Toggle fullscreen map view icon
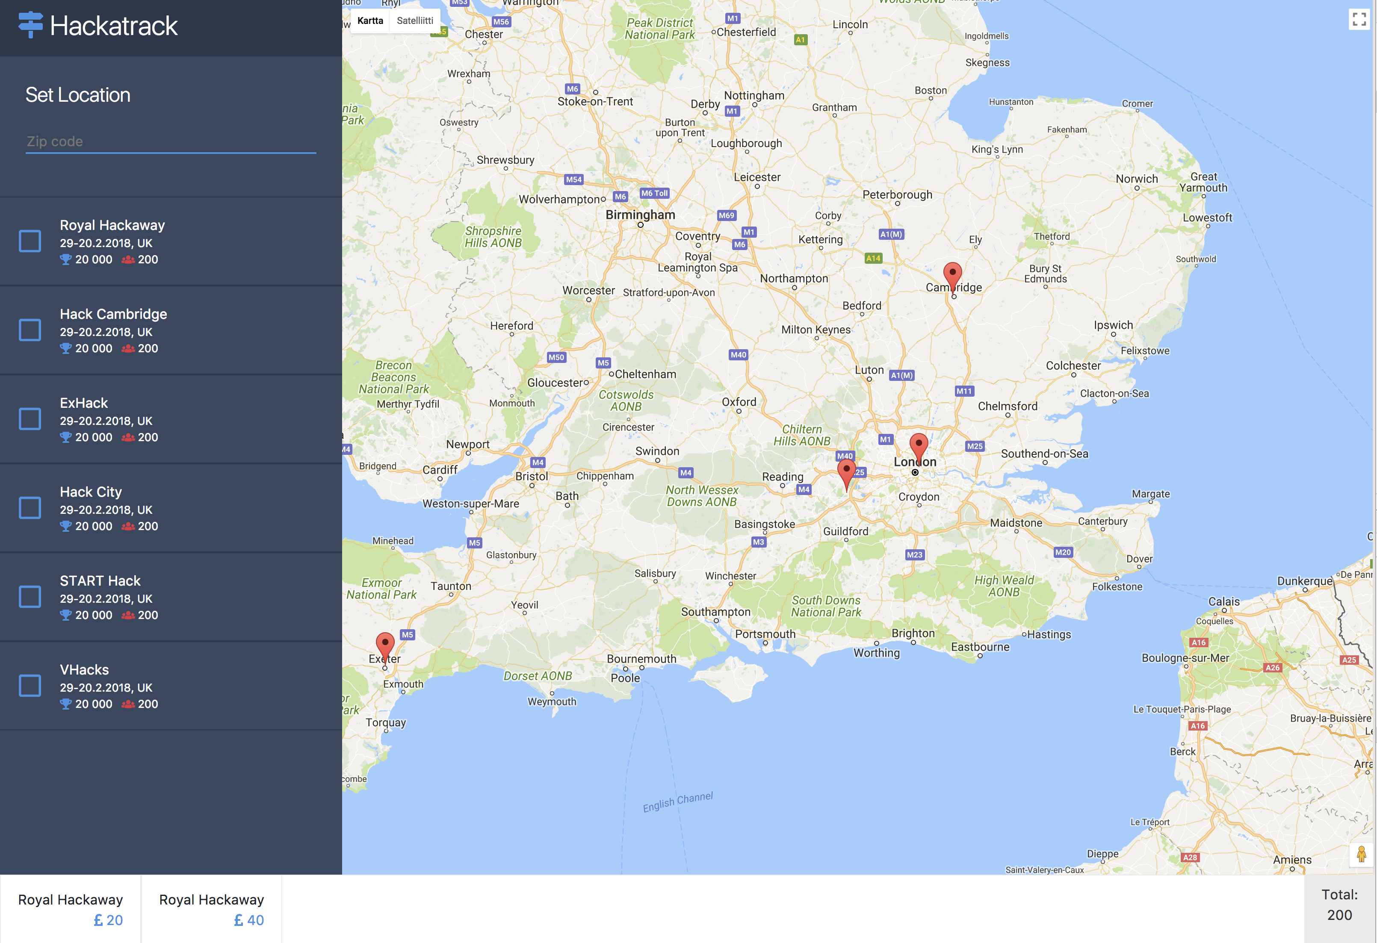 coord(1359,19)
